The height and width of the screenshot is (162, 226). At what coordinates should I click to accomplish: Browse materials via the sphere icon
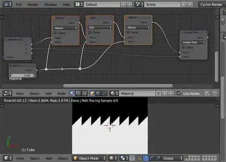pos(114,94)
